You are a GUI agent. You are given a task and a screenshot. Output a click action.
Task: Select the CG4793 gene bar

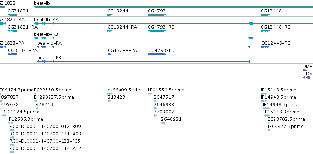(157, 15)
